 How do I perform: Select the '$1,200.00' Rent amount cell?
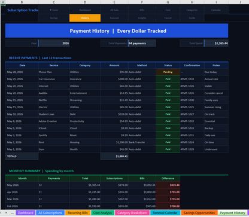tap(114, 142)
